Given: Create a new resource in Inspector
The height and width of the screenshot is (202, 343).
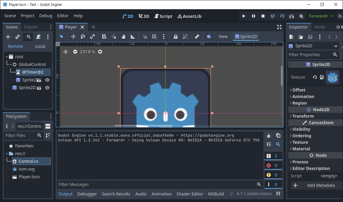Looking at the screenshot, I should point(291,37).
